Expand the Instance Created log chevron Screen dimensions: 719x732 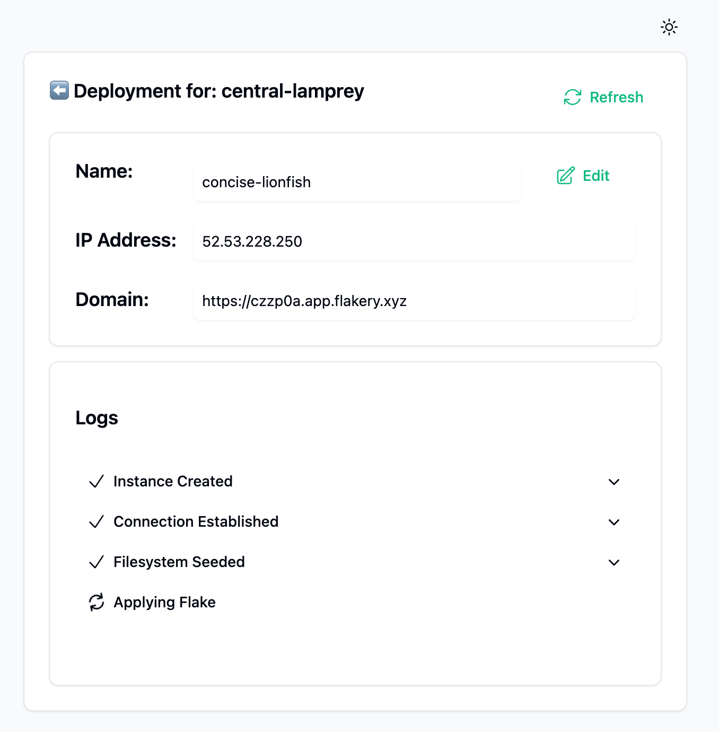click(614, 482)
